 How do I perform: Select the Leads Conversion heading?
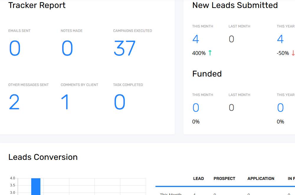[43, 157]
